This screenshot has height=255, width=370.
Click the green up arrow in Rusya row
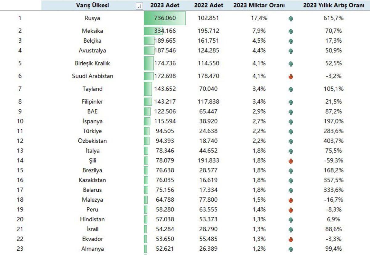pyautogui.click(x=290, y=19)
